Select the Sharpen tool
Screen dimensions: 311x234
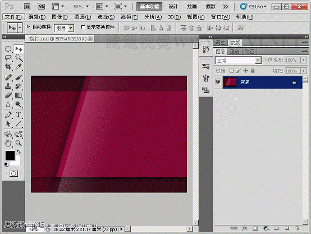pos(8,104)
